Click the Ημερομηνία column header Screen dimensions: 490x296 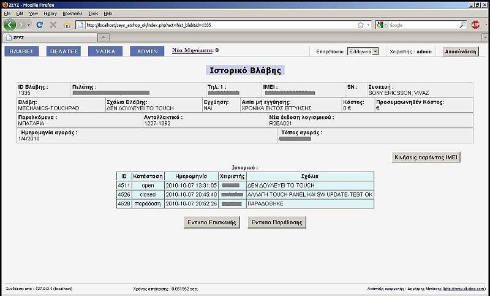coord(191,176)
